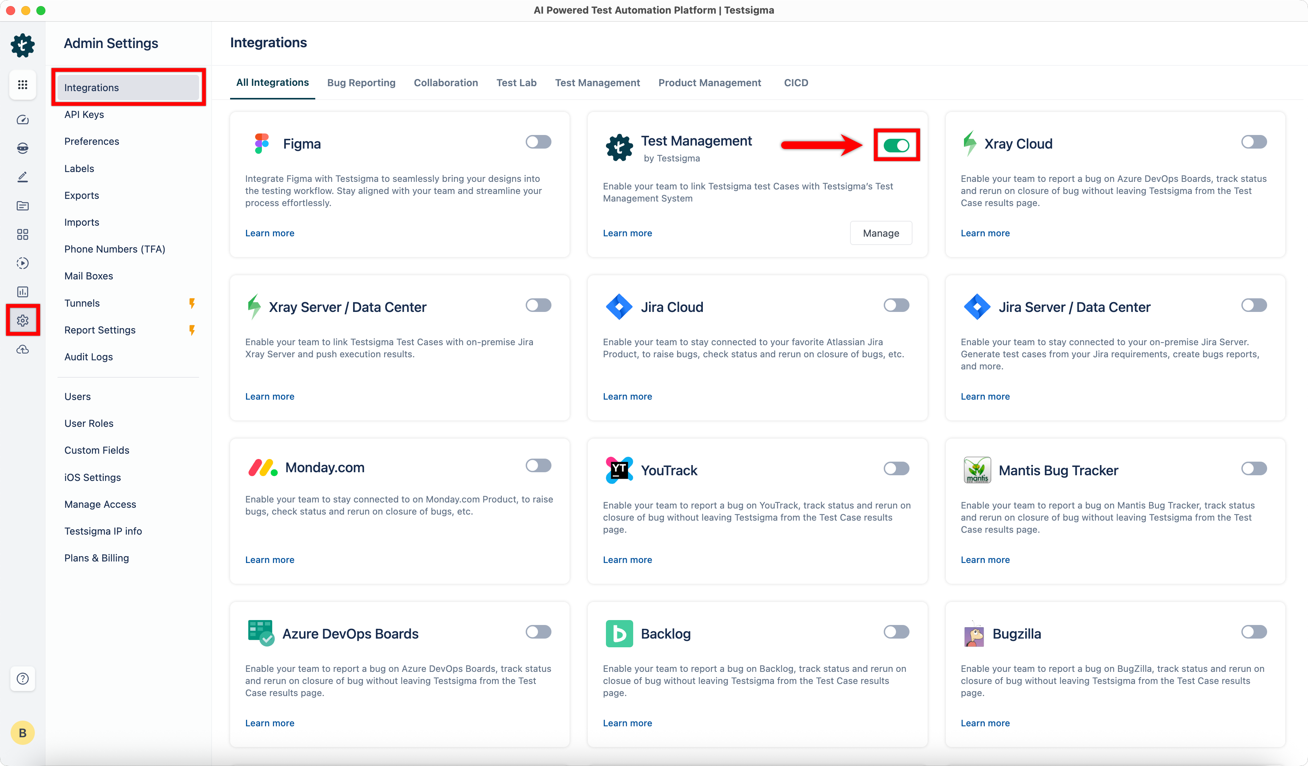The width and height of the screenshot is (1308, 766).
Task: Open the reports bar chart icon
Action: [x=22, y=292]
